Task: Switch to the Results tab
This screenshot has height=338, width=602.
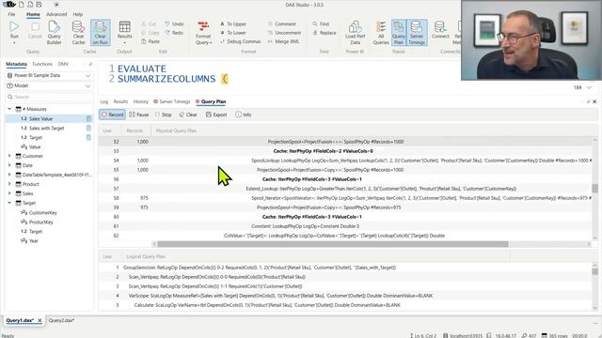Action: coord(120,101)
